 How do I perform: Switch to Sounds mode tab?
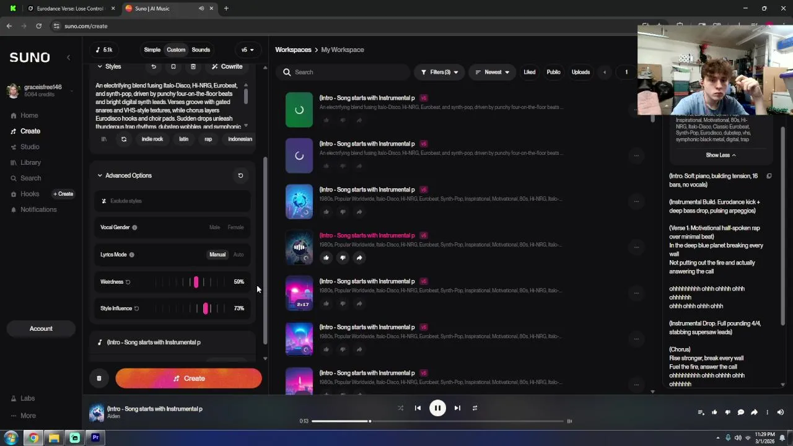point(201,50)
